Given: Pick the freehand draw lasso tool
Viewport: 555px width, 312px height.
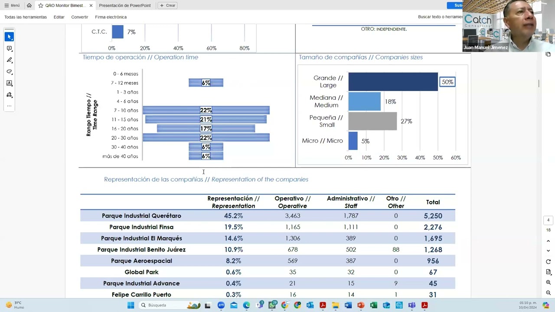Looking at the screenshot, I should tap(9, 71).
